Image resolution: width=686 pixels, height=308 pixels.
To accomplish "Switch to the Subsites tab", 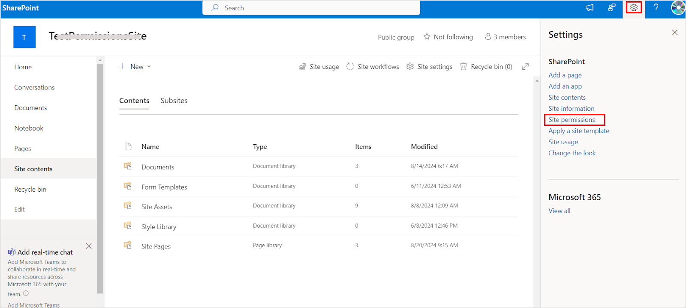I will (x=174, y=101).
